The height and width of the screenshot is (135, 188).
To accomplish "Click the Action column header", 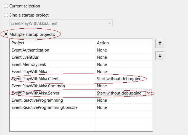I will [124, 43].
